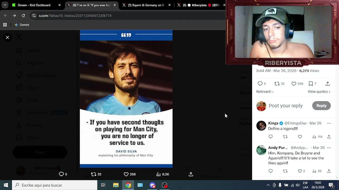Image resolution: width=339 pixels, height=190 pixels.
Task: Click the David Silva quote image
Action: click(126, 99)
